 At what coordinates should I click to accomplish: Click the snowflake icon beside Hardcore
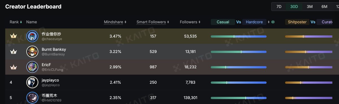[x=273, y=22]
